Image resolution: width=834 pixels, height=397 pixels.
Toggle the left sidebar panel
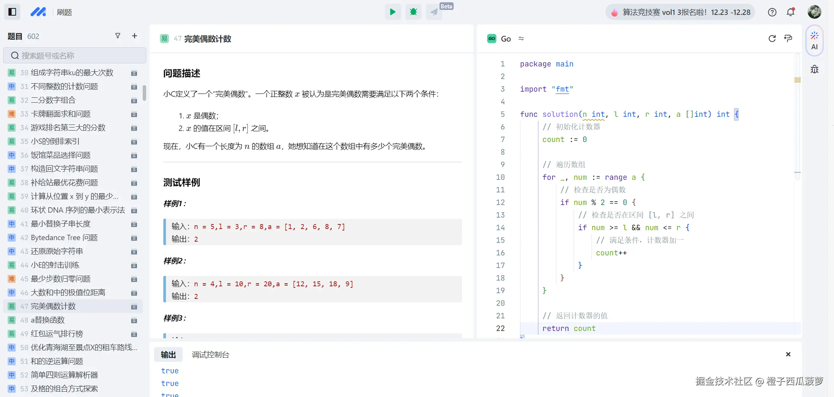[x=12, y=12]
